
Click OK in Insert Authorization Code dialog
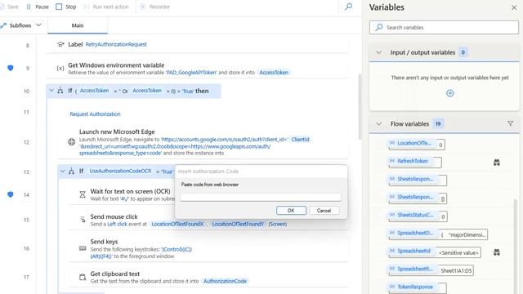click(291, 211)
